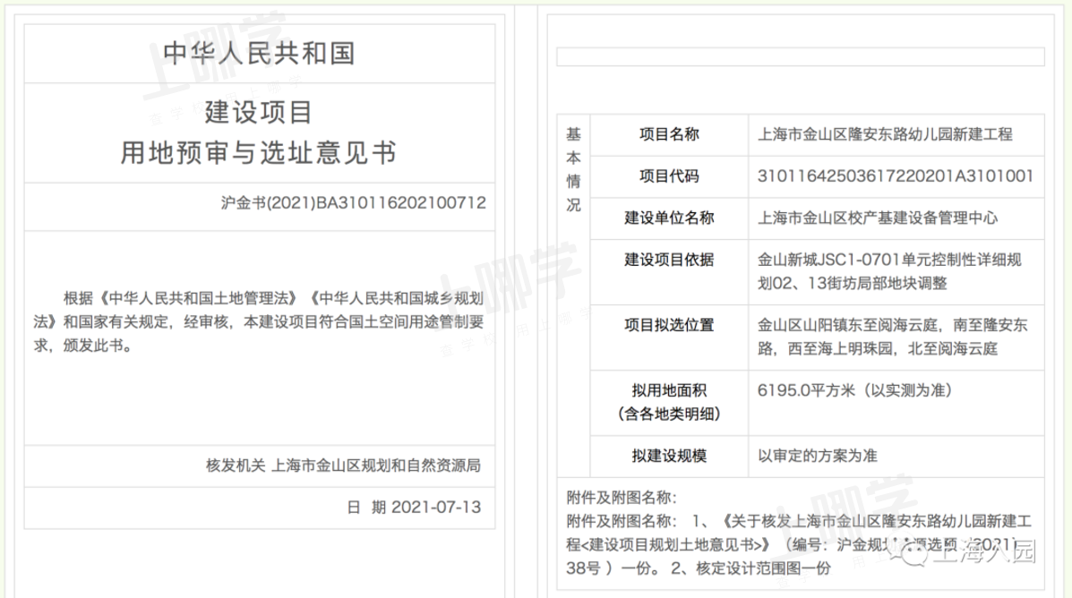The height and width of the screenshot is (598, 1072).
Task: Click issuing authority 上海市金山区规划和自然资源局
Action: pyautogui.click(x=376, y=466)
